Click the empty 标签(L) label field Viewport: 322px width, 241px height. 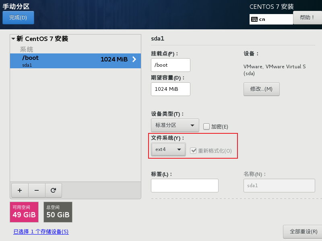coord(184,185)
